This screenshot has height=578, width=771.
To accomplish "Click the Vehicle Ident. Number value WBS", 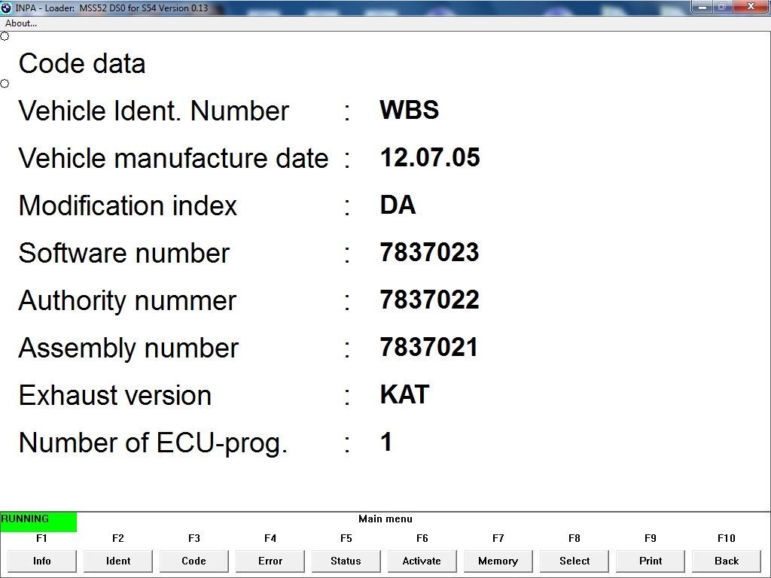I will click(x=409, y=111).
